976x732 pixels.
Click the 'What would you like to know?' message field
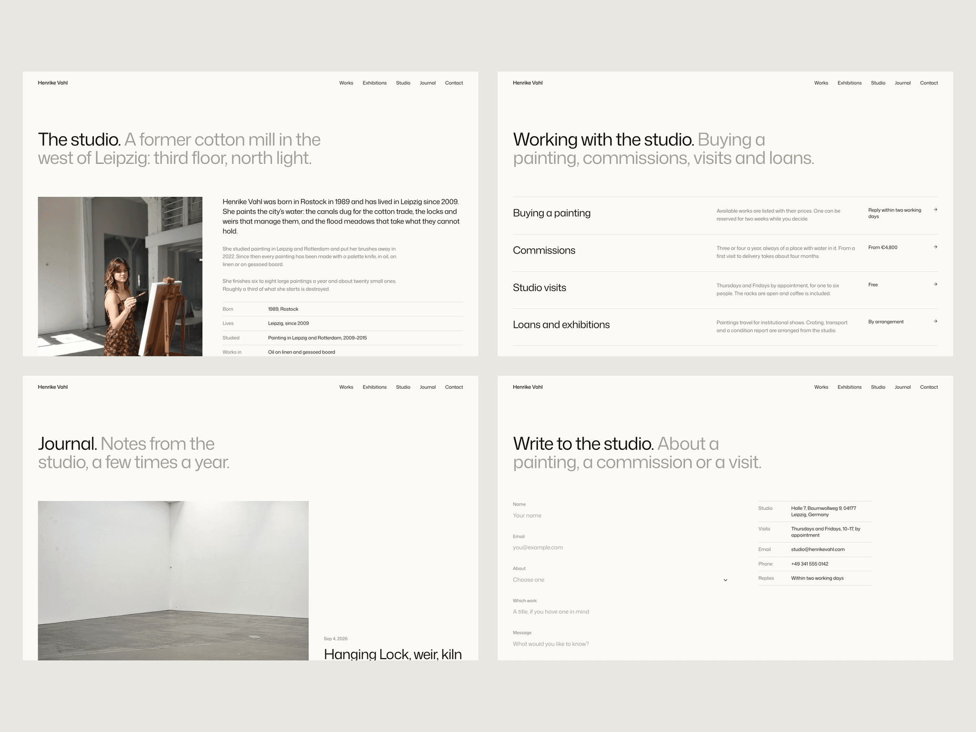tap(620, 644)
